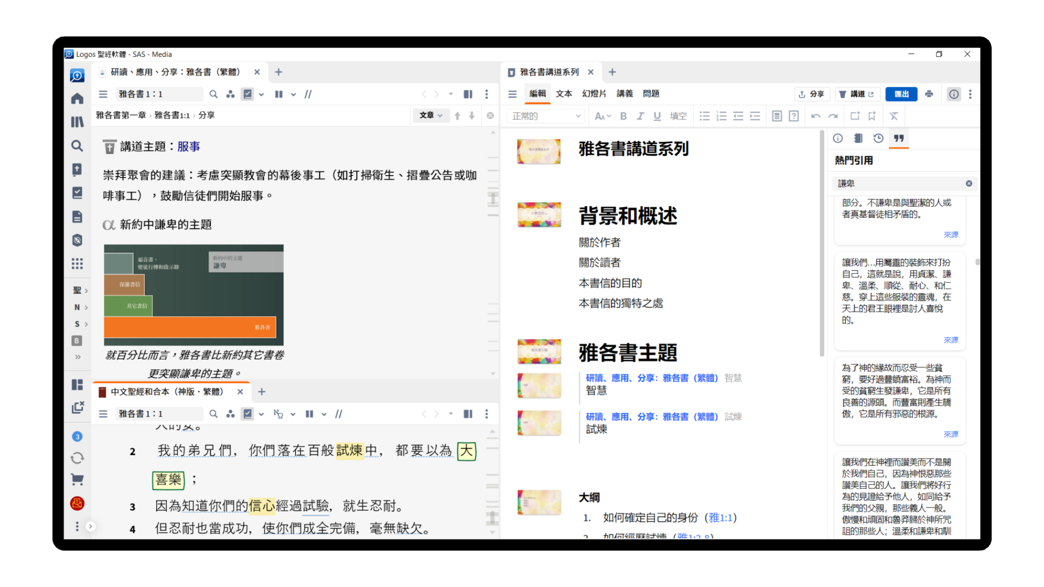Open the font size Aa dropdown
The height and width of the screenshot is (587, 1044).
[603, 116]
